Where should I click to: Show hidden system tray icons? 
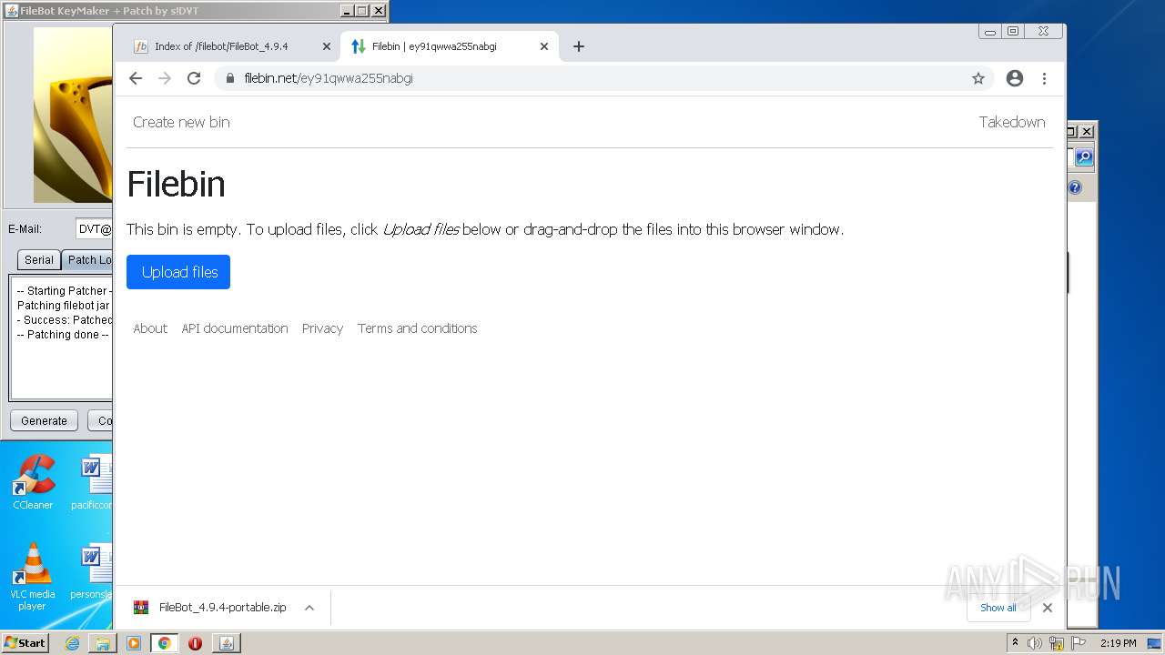click(1015, 642)
